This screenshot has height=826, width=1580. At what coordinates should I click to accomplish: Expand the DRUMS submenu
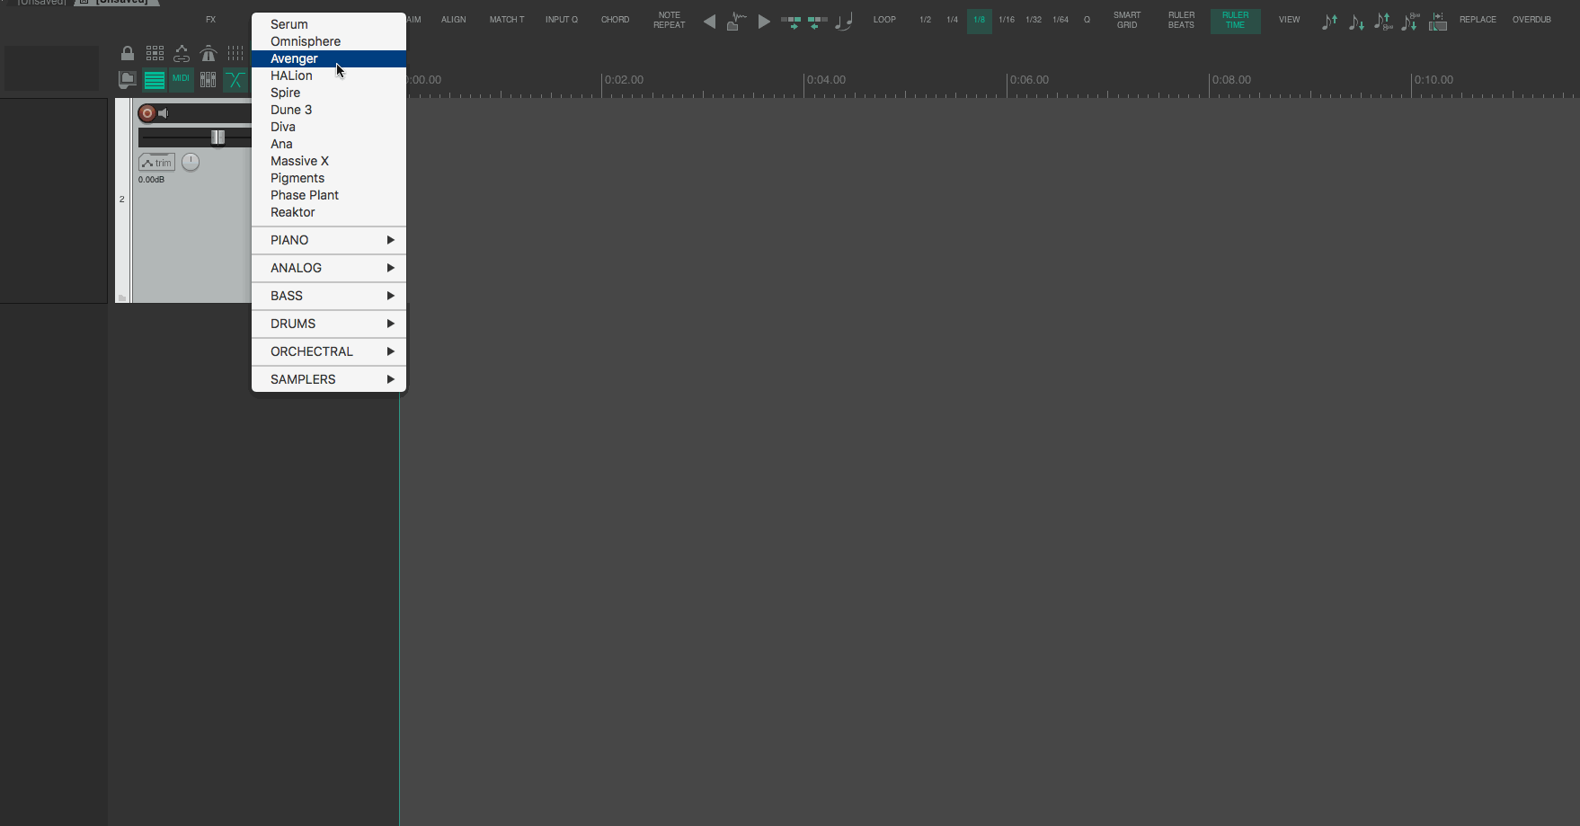point(329,324)
